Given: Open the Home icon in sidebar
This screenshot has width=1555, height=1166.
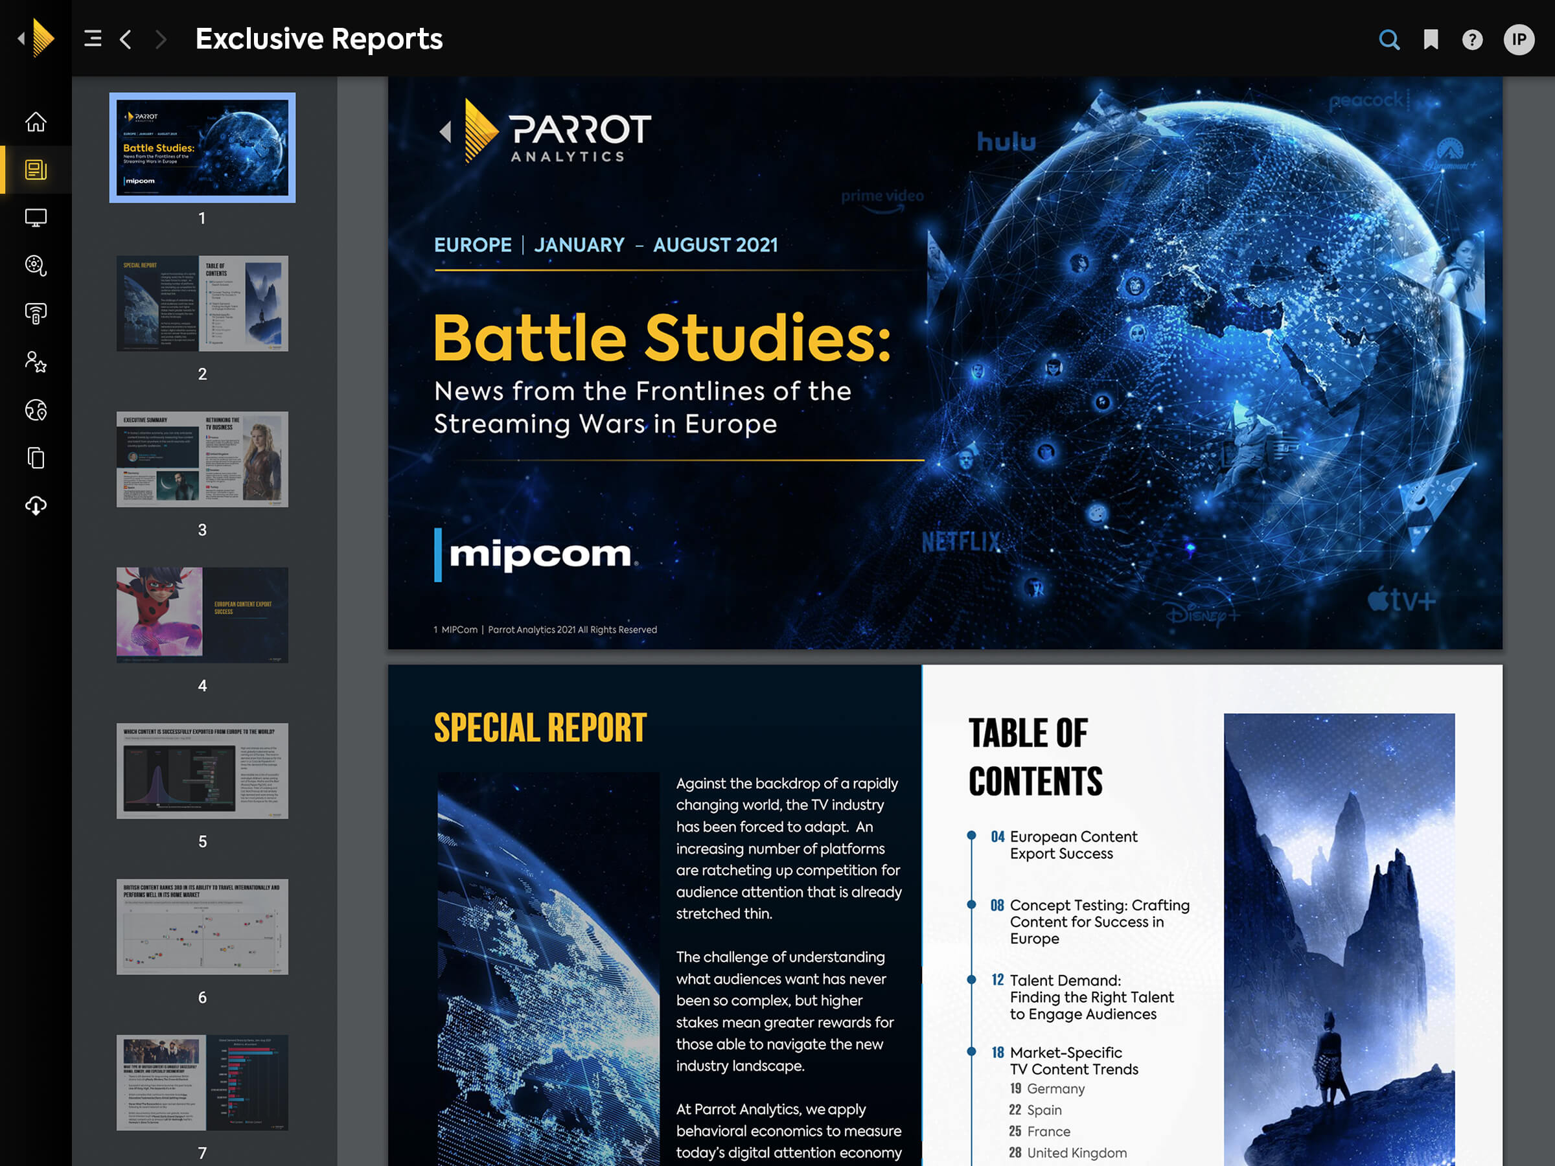Looking at the screenshot, I should (x=36, y=122).
